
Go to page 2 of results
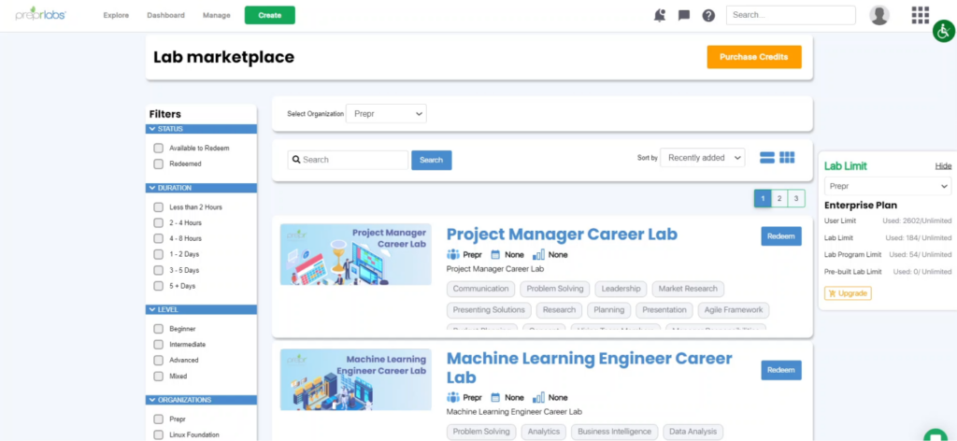tap(779, 198)
